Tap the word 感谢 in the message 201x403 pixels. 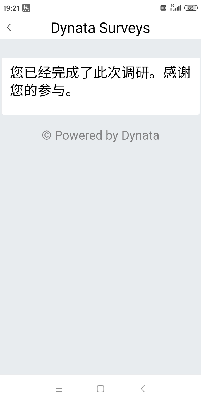[x=177, y=72]
